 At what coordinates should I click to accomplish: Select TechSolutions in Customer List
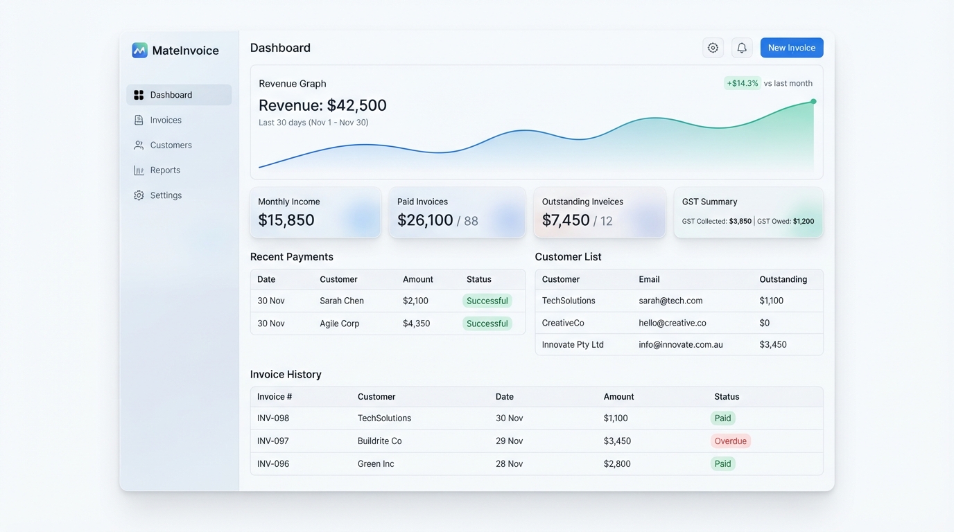(569, 301)
